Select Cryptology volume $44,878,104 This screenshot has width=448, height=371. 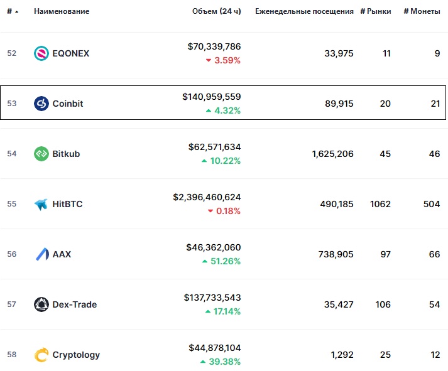[x=215, y=348]
